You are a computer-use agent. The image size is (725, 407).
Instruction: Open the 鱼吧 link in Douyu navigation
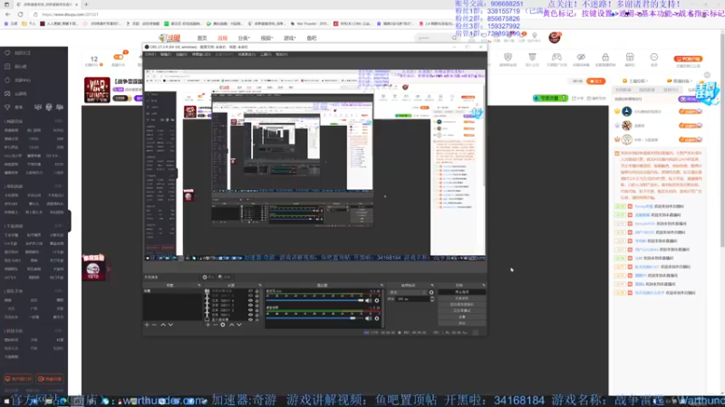point(312,38)
